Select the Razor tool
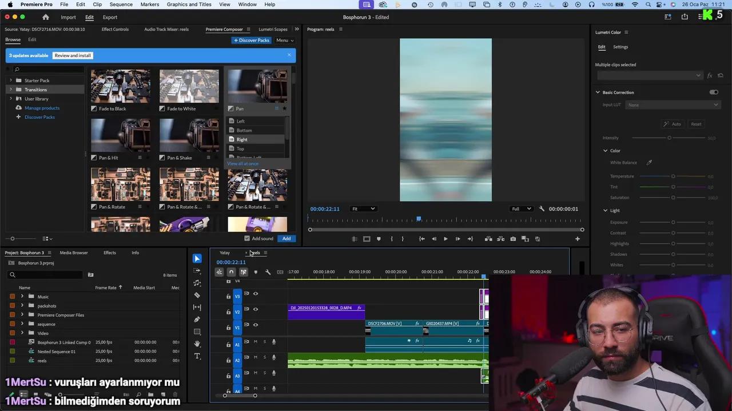This screenshot has width=732, height=411. pos(197,295)
